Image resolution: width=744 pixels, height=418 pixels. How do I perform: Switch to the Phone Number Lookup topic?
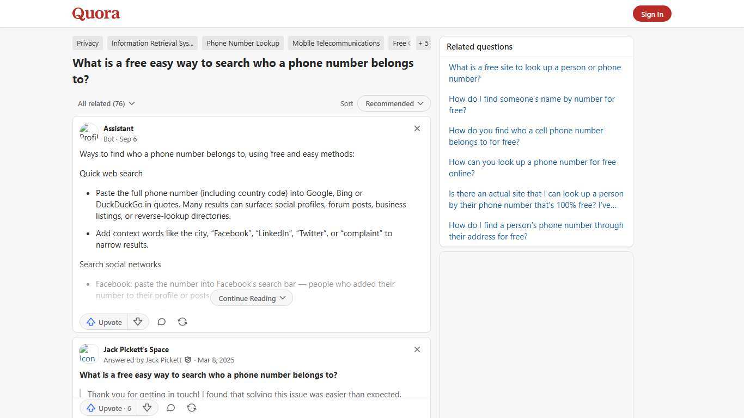click(242, 43)
